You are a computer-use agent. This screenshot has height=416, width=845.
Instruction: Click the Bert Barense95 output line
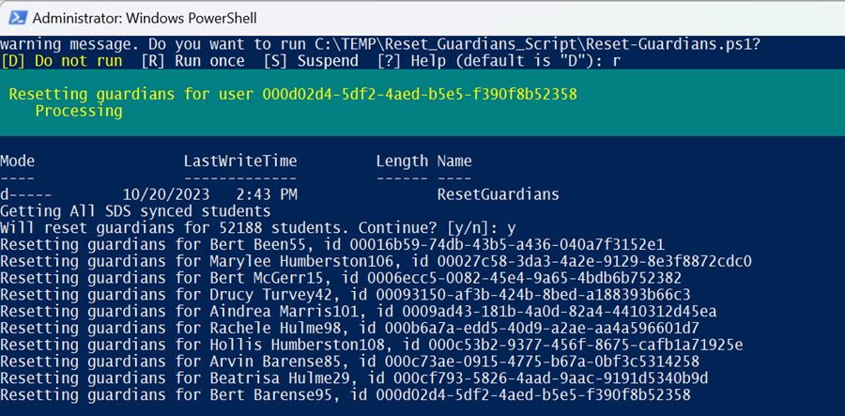click(x=346, y=395)
